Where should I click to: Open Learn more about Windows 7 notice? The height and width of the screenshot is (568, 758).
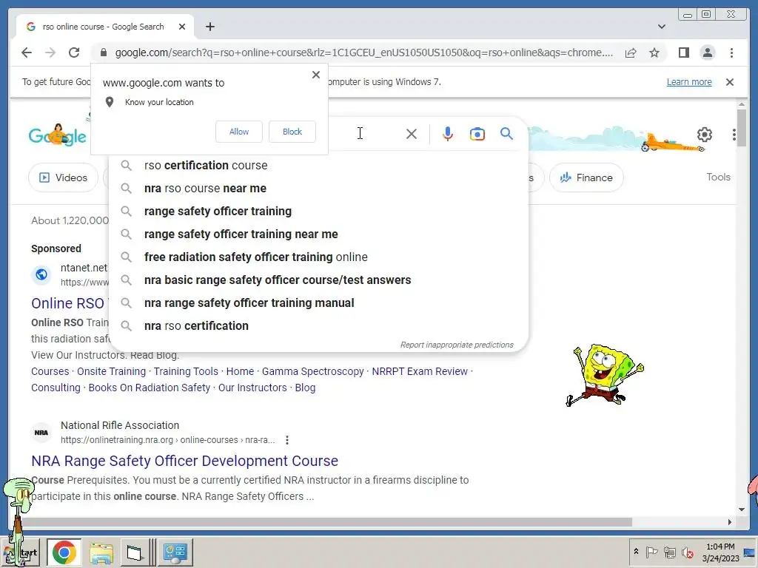(x=689, y=82)
